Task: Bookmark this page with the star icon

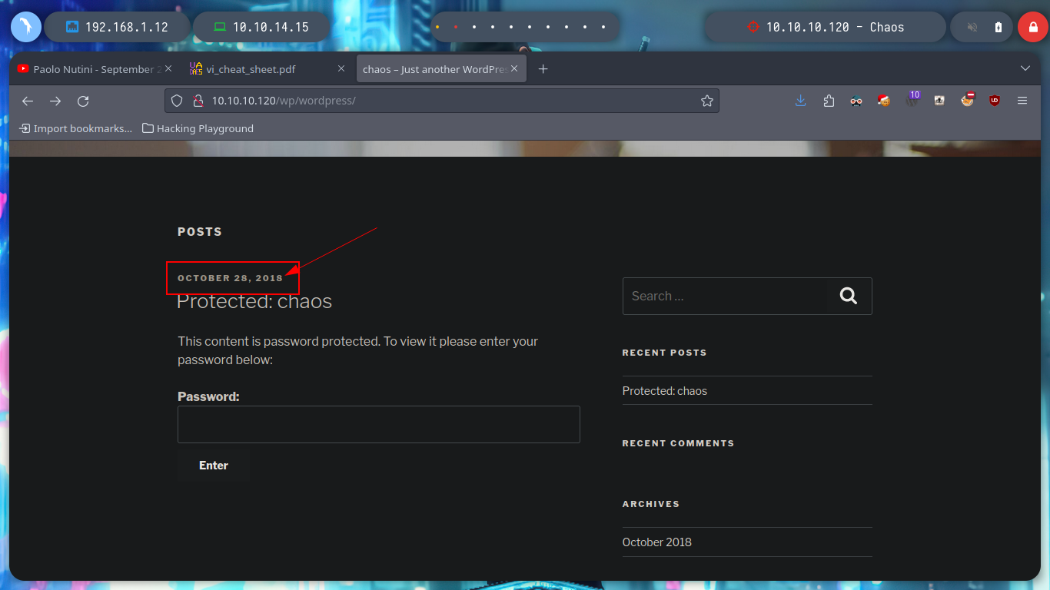Action: click(x=707, y=101)
